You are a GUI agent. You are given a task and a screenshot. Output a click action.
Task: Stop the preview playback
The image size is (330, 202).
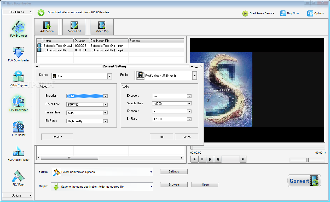(x=202, y=159)
